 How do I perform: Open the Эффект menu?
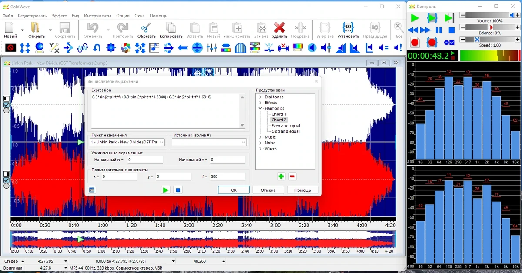pos(59,16)
